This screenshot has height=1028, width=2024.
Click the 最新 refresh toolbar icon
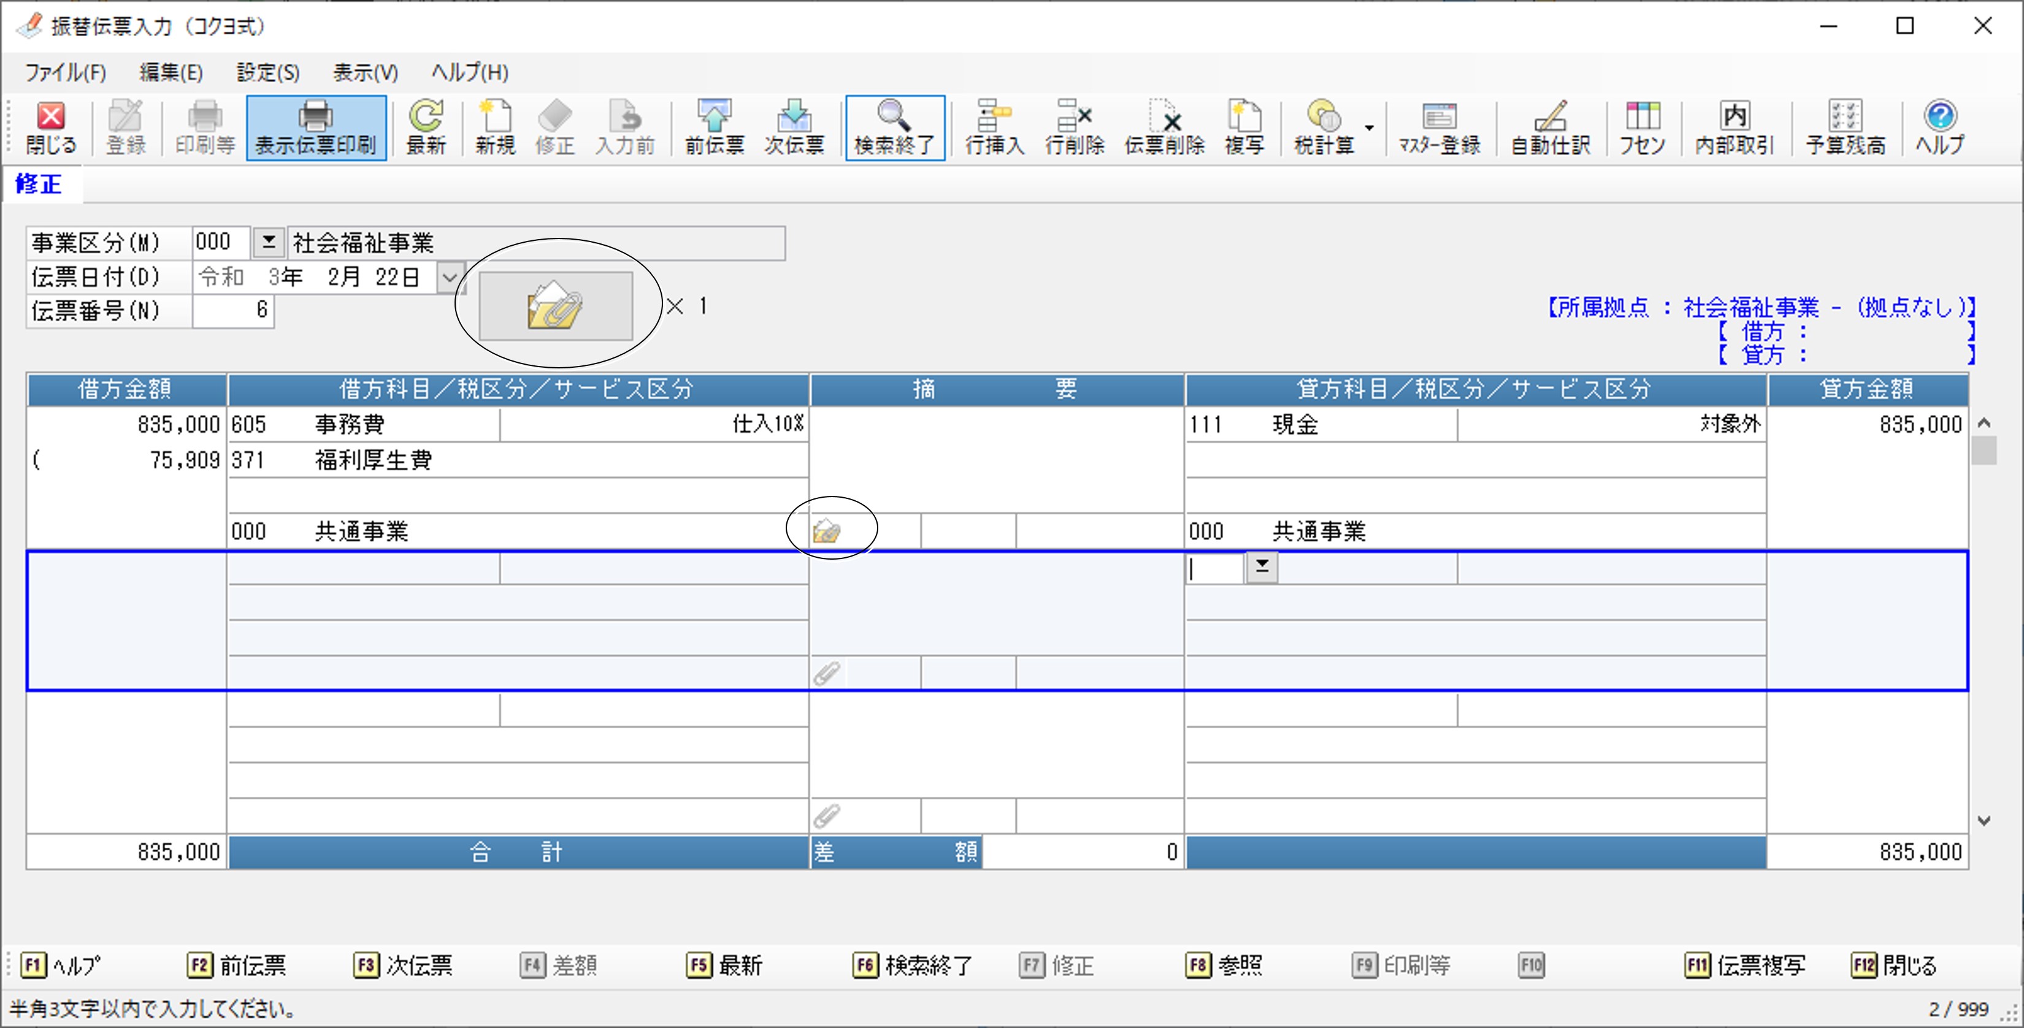tap(425, 128)
